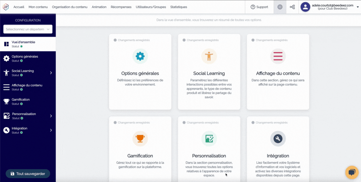
Task: Click the orange trophy Gamification card icon
Action: click(140, 139)
